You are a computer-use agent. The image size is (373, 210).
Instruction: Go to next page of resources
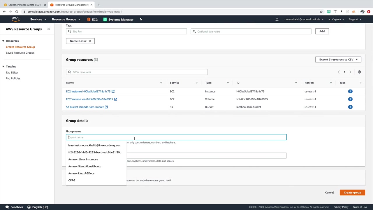pyautogui.click(x=350, y=72)
